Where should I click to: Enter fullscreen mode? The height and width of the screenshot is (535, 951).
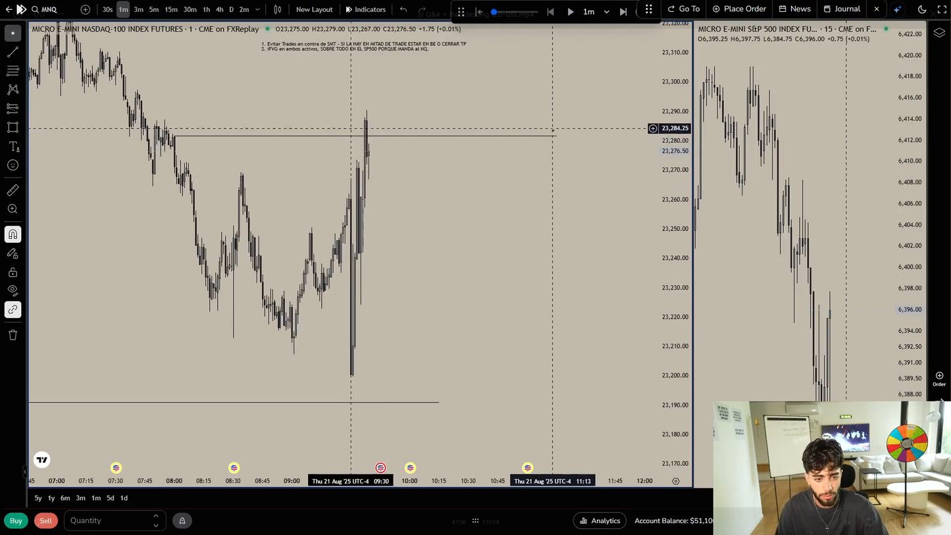point(942,10)
